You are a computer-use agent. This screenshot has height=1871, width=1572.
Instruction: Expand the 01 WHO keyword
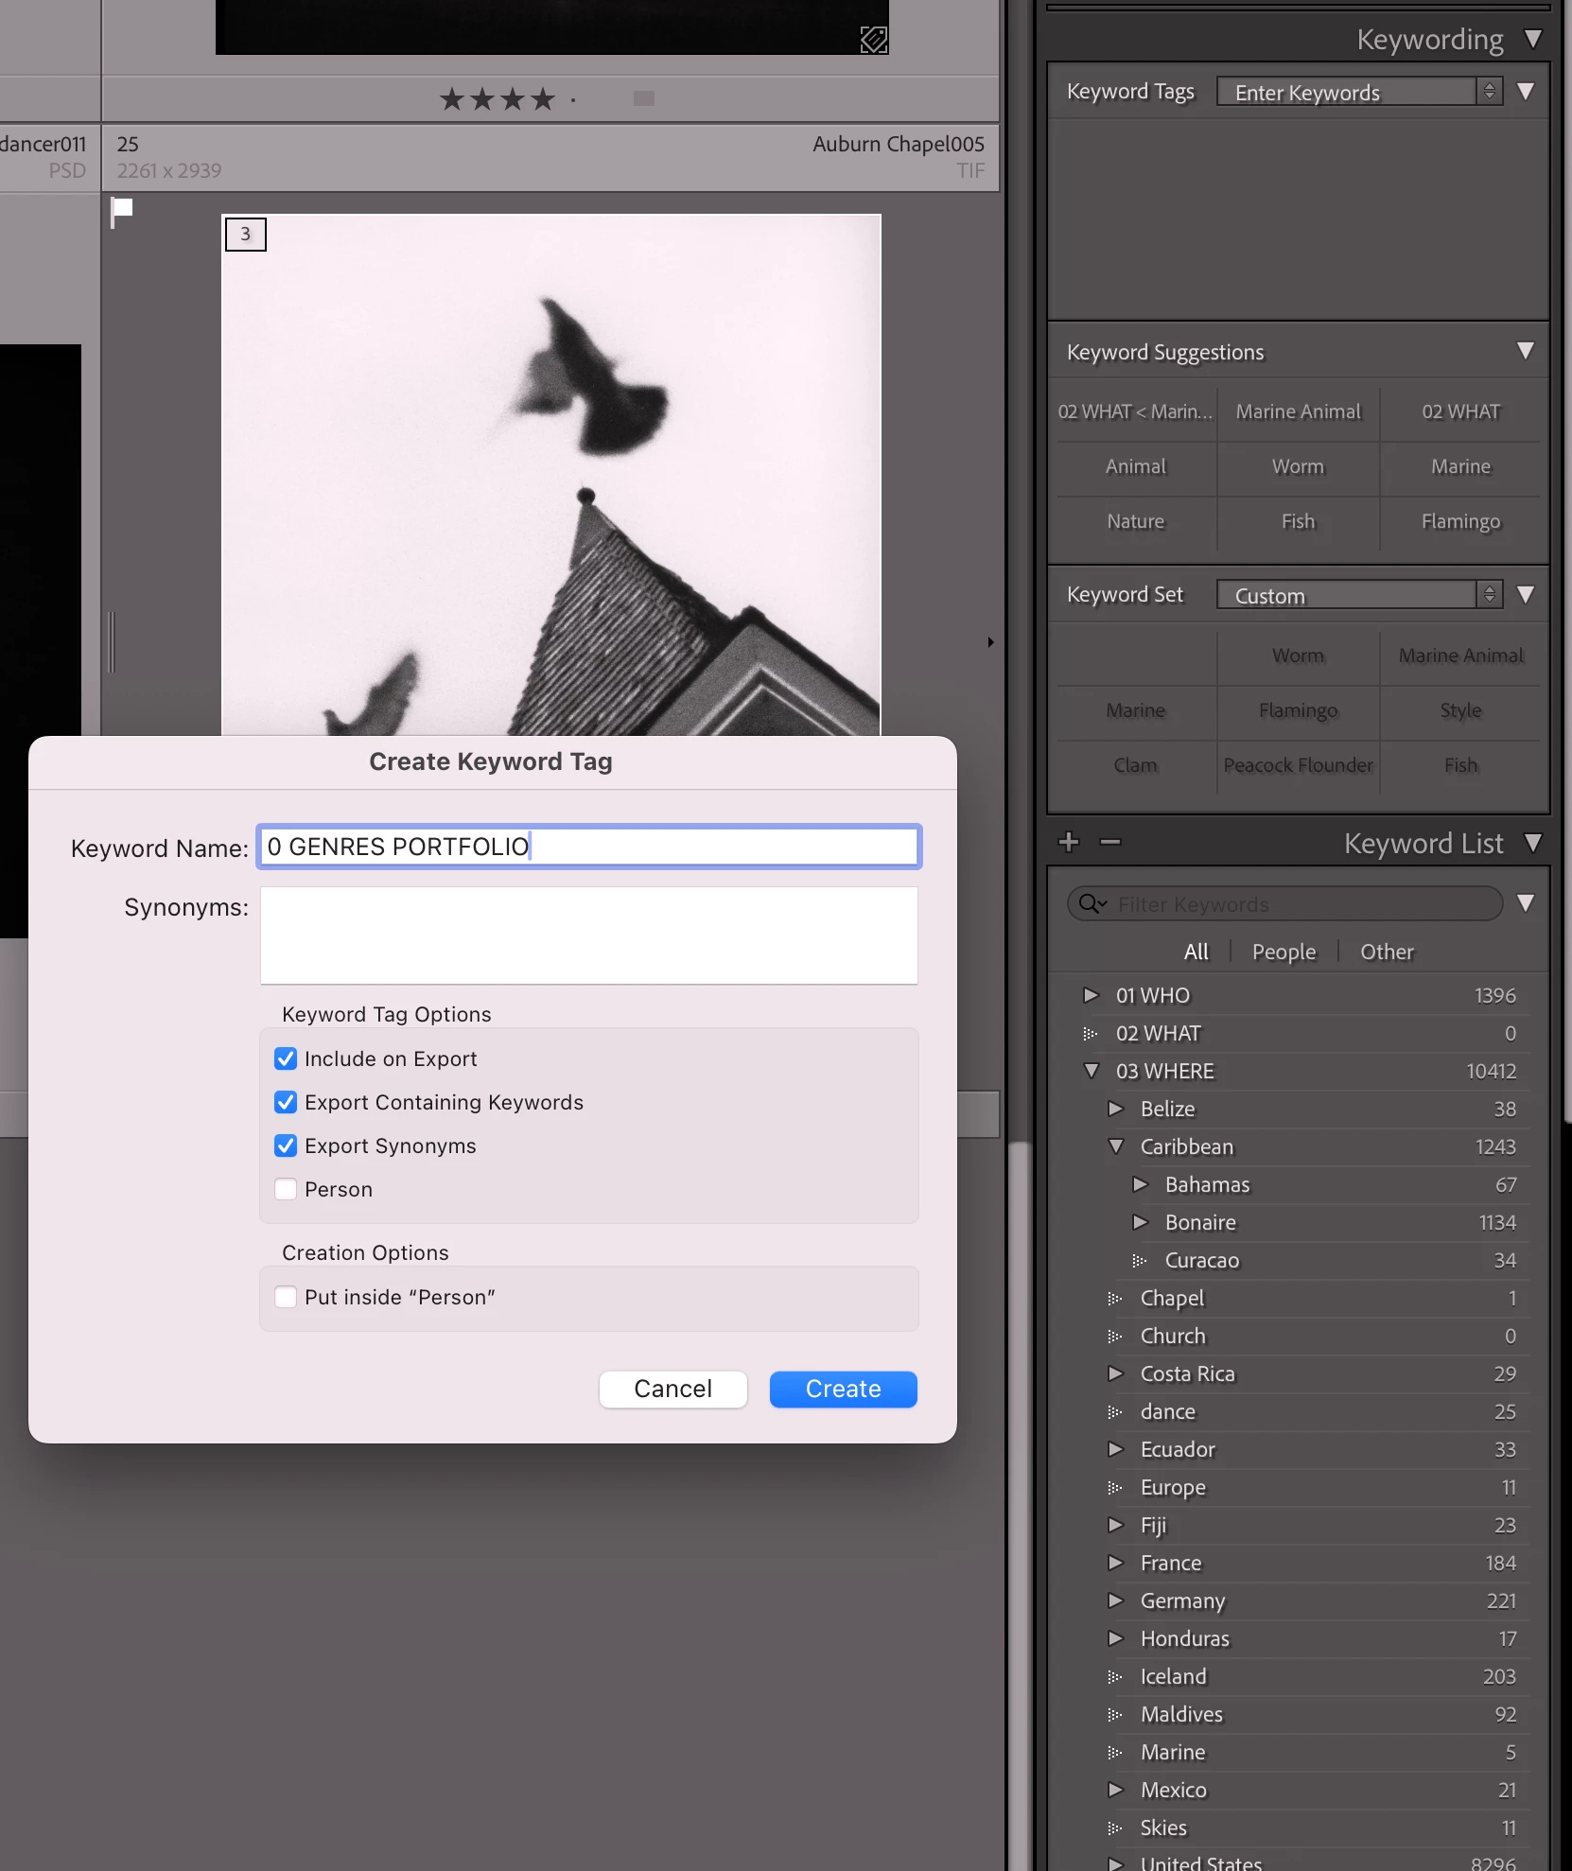tap(1091, 995)
